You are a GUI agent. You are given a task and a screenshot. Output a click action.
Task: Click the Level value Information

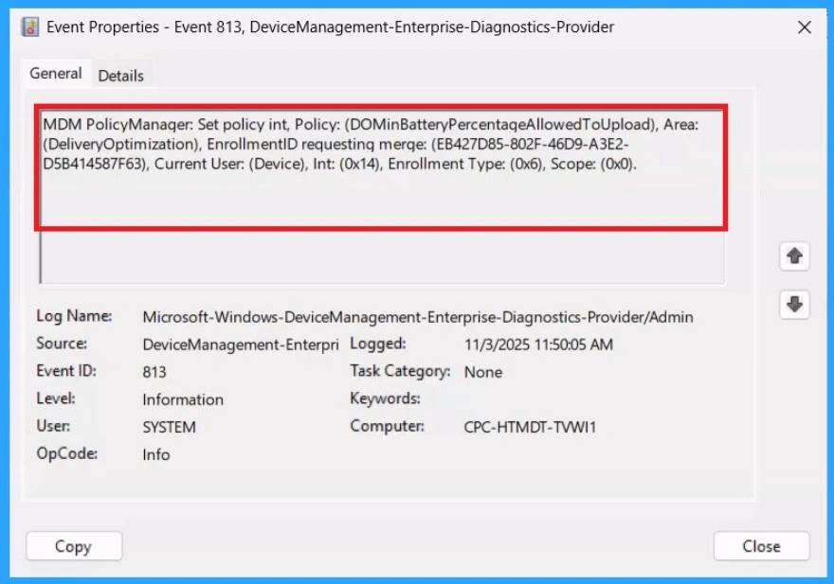tap(182, 399)
